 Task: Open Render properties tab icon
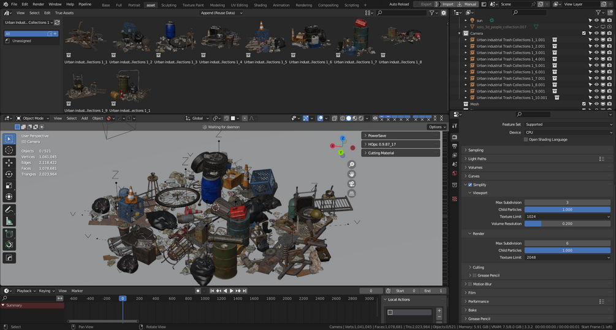click(455, 137)
